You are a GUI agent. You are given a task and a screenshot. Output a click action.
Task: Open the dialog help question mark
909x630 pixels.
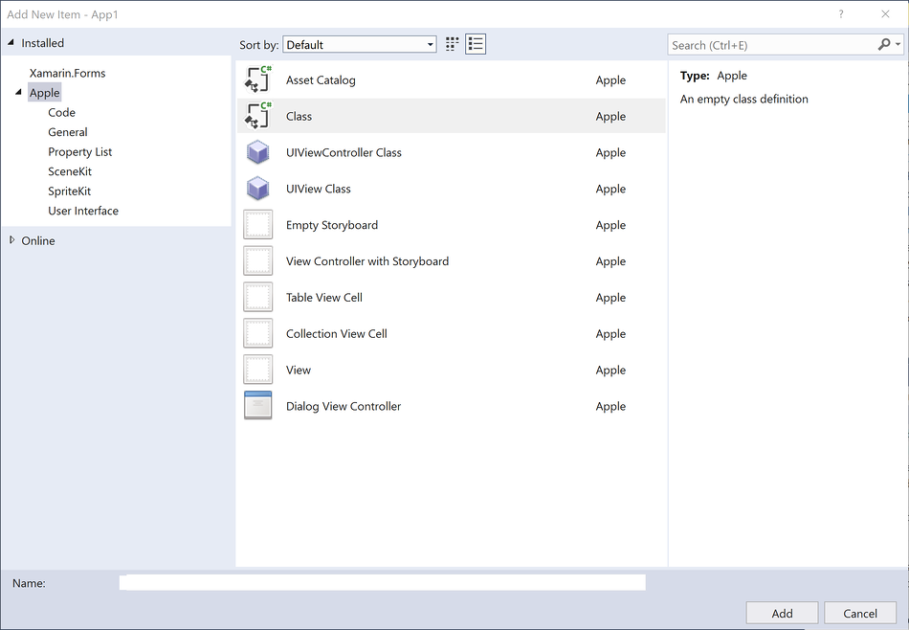[841, 14]
